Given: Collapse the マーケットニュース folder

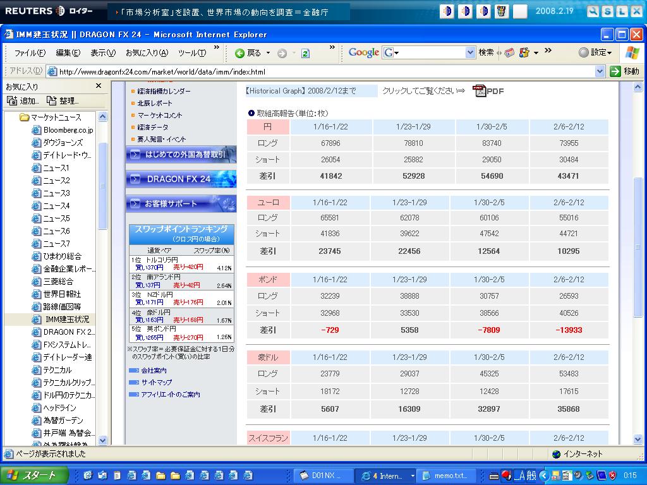Looking at the screenshot, I should pyautogui.click(x=51, y=117).
